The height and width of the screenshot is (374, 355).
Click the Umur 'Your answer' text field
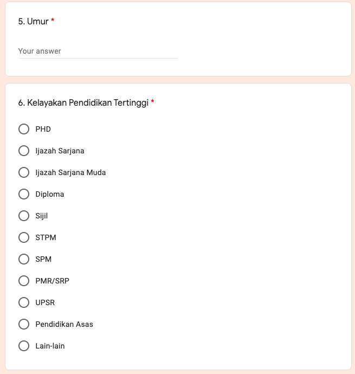coord(98,51)
